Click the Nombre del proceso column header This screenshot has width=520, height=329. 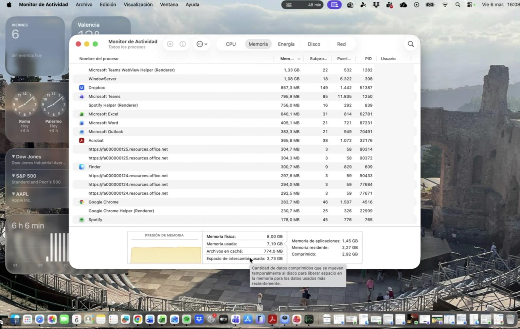click(x=99, y=59)
